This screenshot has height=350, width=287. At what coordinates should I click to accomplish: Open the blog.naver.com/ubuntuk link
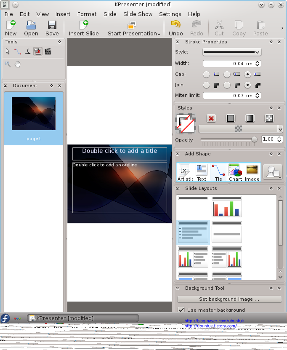pos(214,321)
